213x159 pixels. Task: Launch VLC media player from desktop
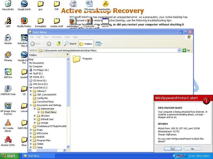tap(8, 126)
